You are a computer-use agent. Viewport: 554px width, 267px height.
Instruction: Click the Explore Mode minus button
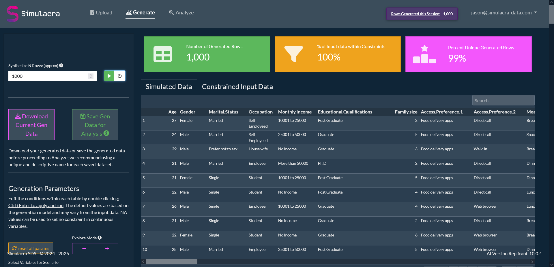point(84,249)
